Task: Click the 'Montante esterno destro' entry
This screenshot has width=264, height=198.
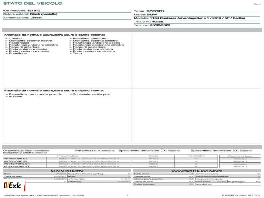Action: (x=30, y=41)
